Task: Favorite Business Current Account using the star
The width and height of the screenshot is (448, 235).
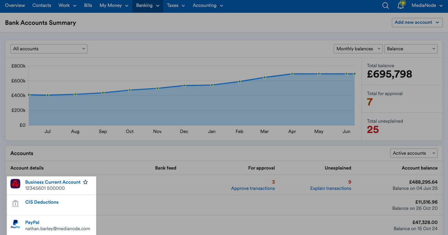Action: (x=85, y=182)
